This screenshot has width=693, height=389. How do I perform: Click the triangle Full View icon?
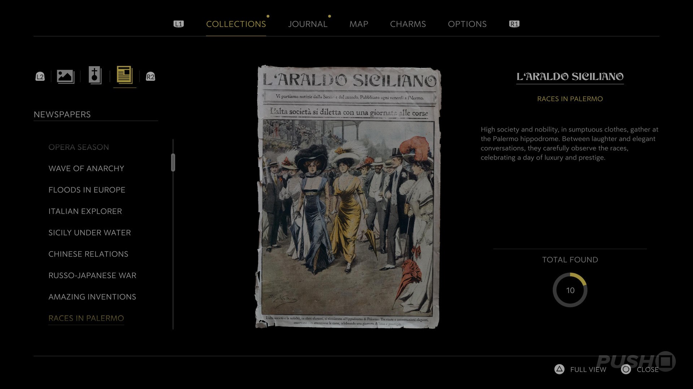(559, 369)
